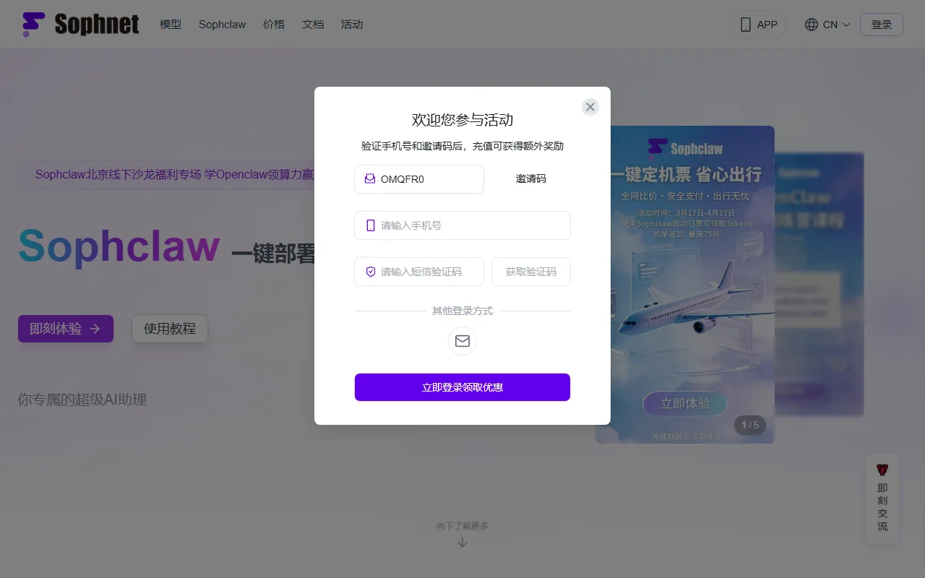Click 获取验证码 to request SMS code

click(530, 272)
